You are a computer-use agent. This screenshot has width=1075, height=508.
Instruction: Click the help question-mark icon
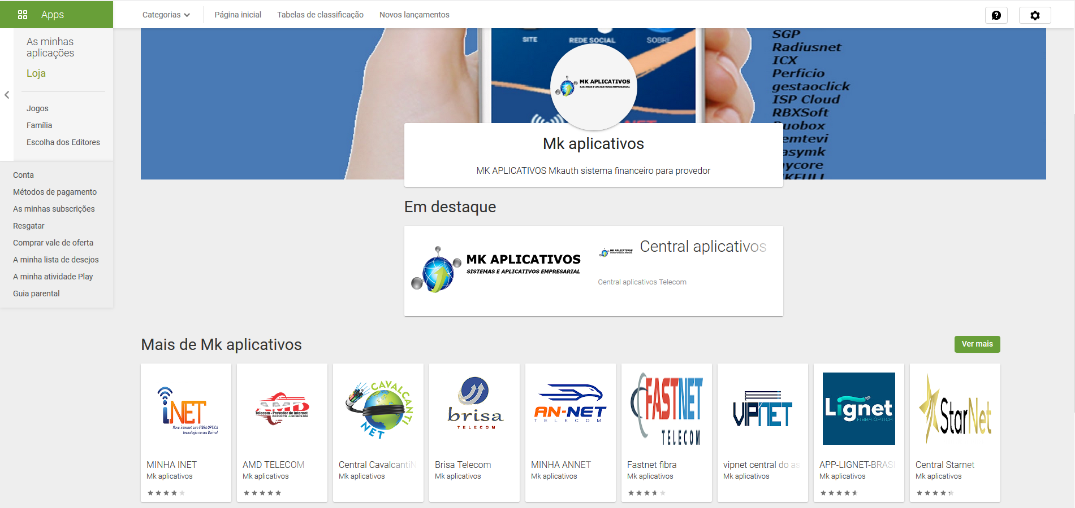(996, 15)
